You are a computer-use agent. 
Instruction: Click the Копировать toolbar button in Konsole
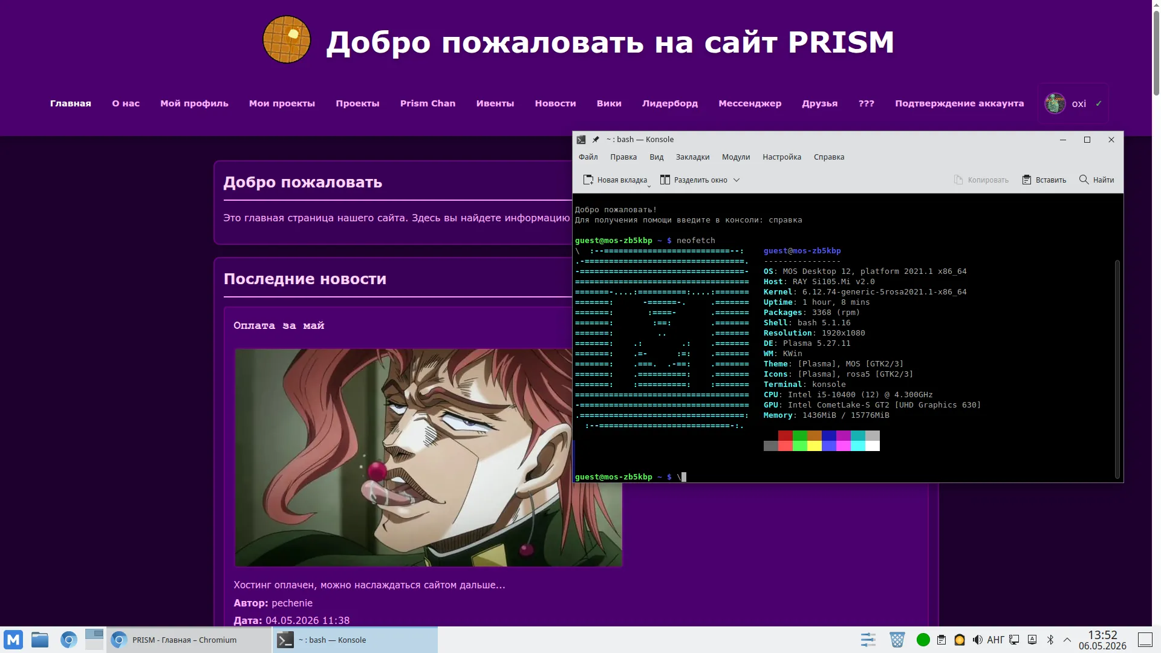(x=981, y=180)
